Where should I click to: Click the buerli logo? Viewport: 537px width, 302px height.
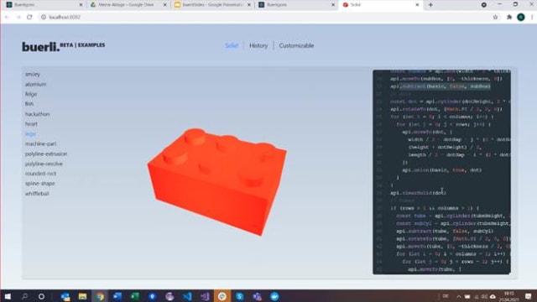point(40,47)
